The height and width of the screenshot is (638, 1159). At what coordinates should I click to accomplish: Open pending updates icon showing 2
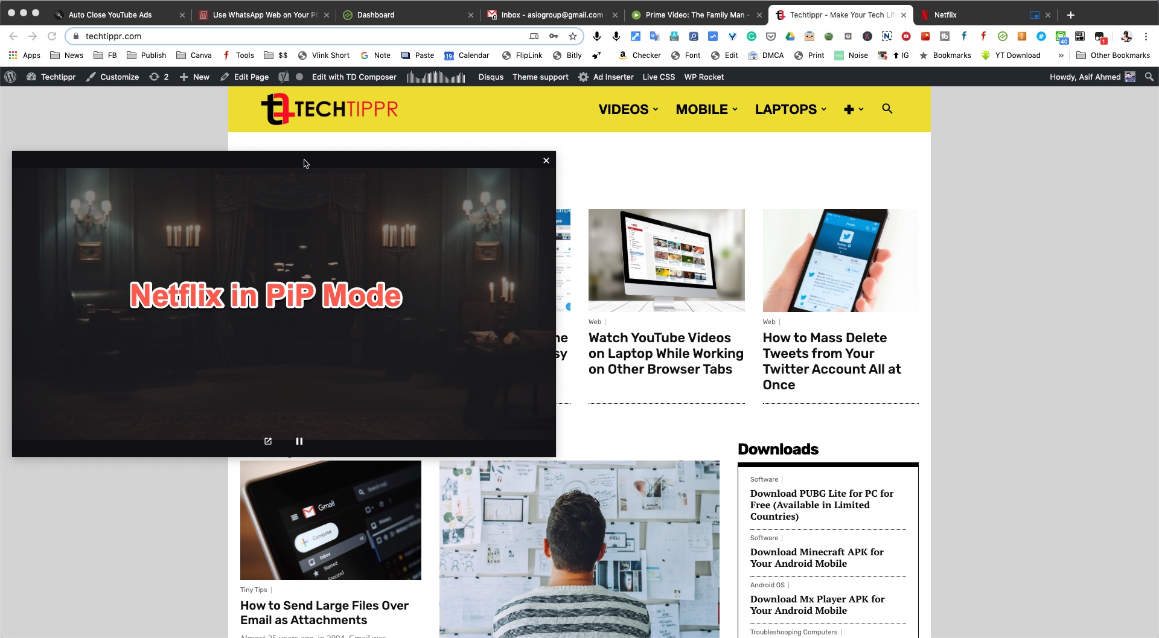coord(159,77)
